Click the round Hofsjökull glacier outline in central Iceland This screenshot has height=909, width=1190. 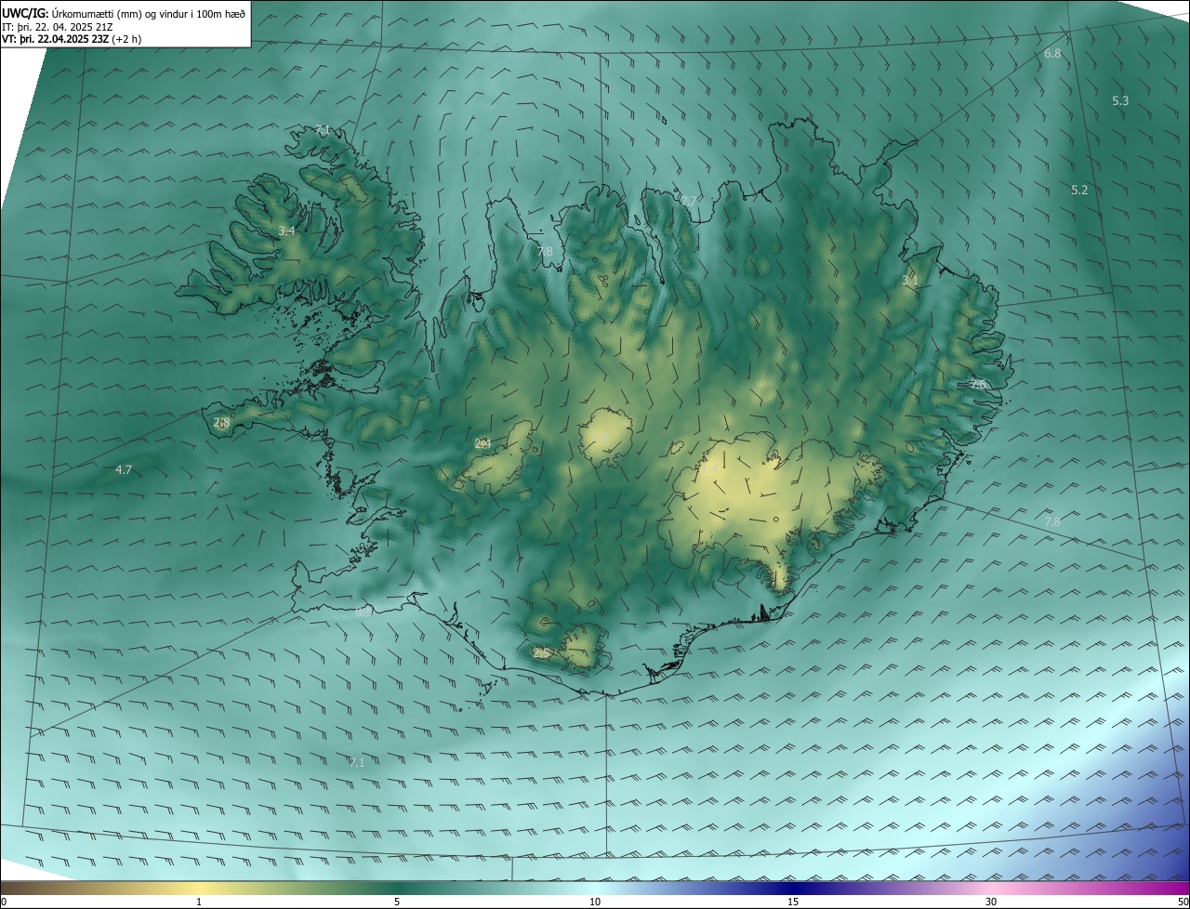pos(606,436)
